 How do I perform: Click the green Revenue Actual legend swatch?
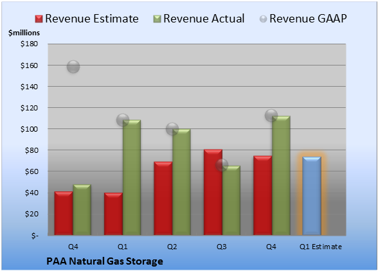pyautogui.click(x=157, y=19)
